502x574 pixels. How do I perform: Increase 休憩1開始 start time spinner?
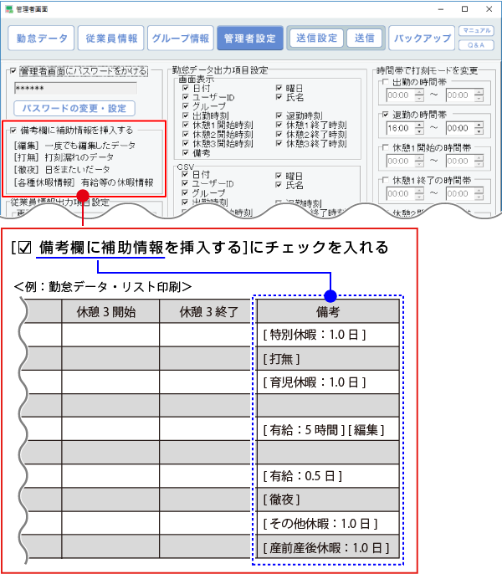[420, 158]
